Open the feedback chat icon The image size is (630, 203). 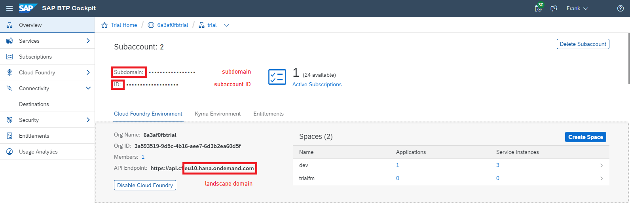point(554,8)
